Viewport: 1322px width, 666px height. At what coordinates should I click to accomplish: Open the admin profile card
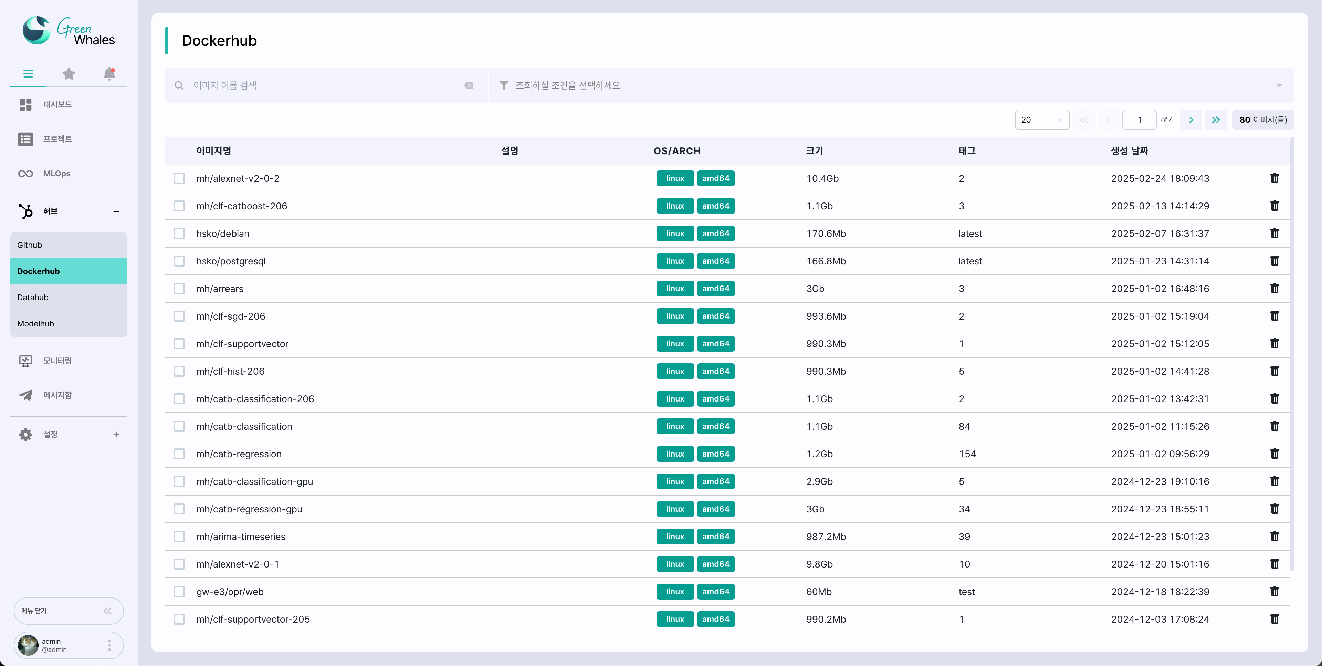tap(69, 645)
